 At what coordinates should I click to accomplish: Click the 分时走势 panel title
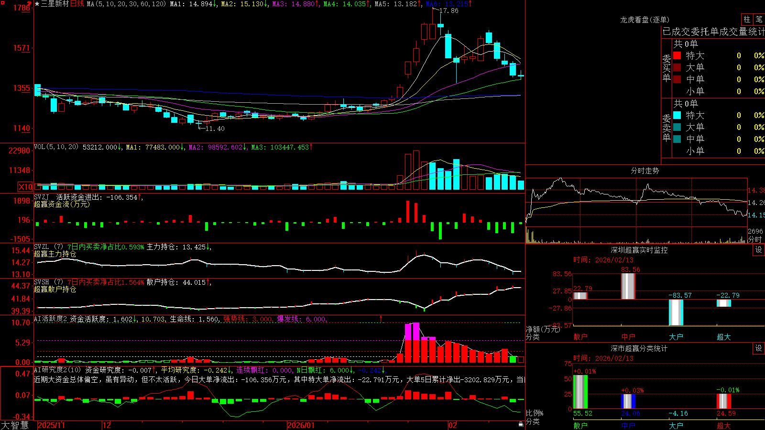point(645,171)
